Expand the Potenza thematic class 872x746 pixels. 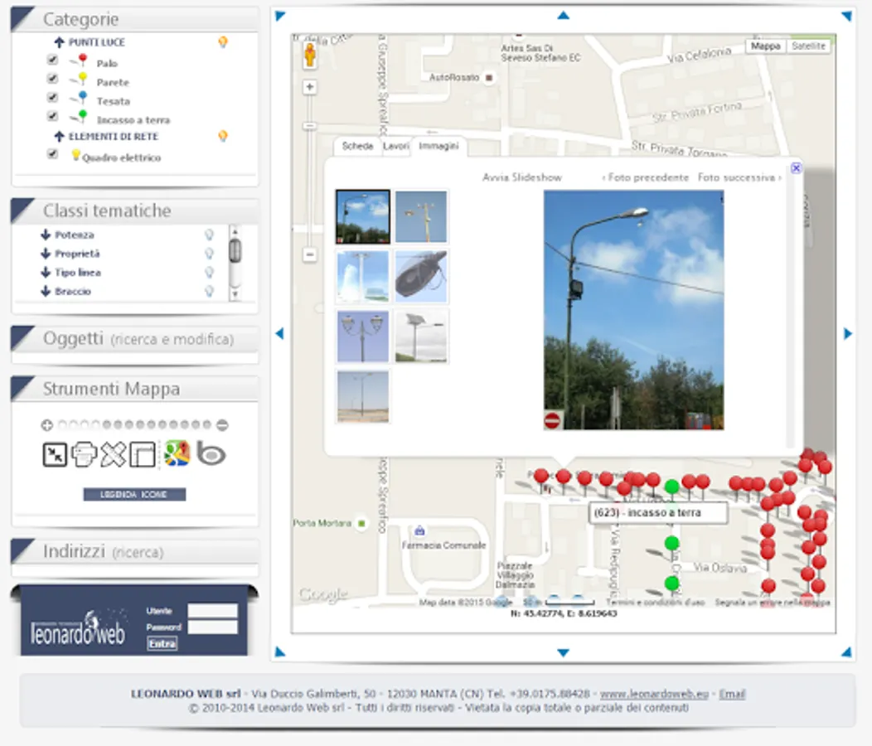46,235
